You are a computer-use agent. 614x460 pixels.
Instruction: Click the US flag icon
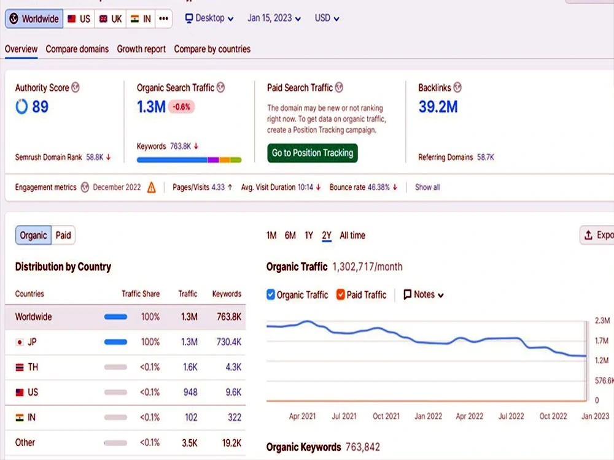72,19
